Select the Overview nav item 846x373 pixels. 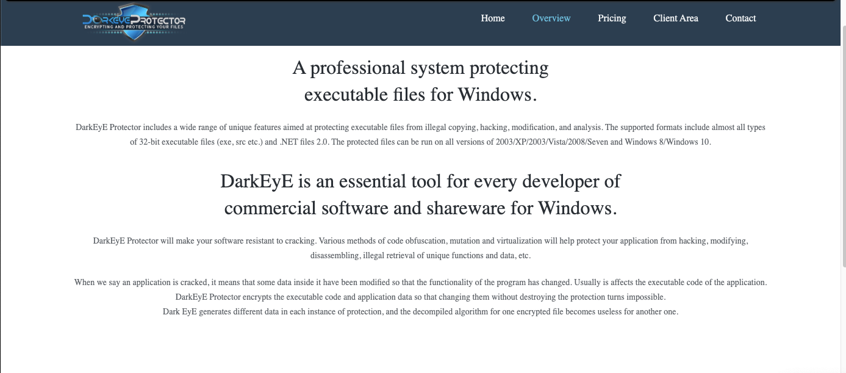tap(551, 18)
